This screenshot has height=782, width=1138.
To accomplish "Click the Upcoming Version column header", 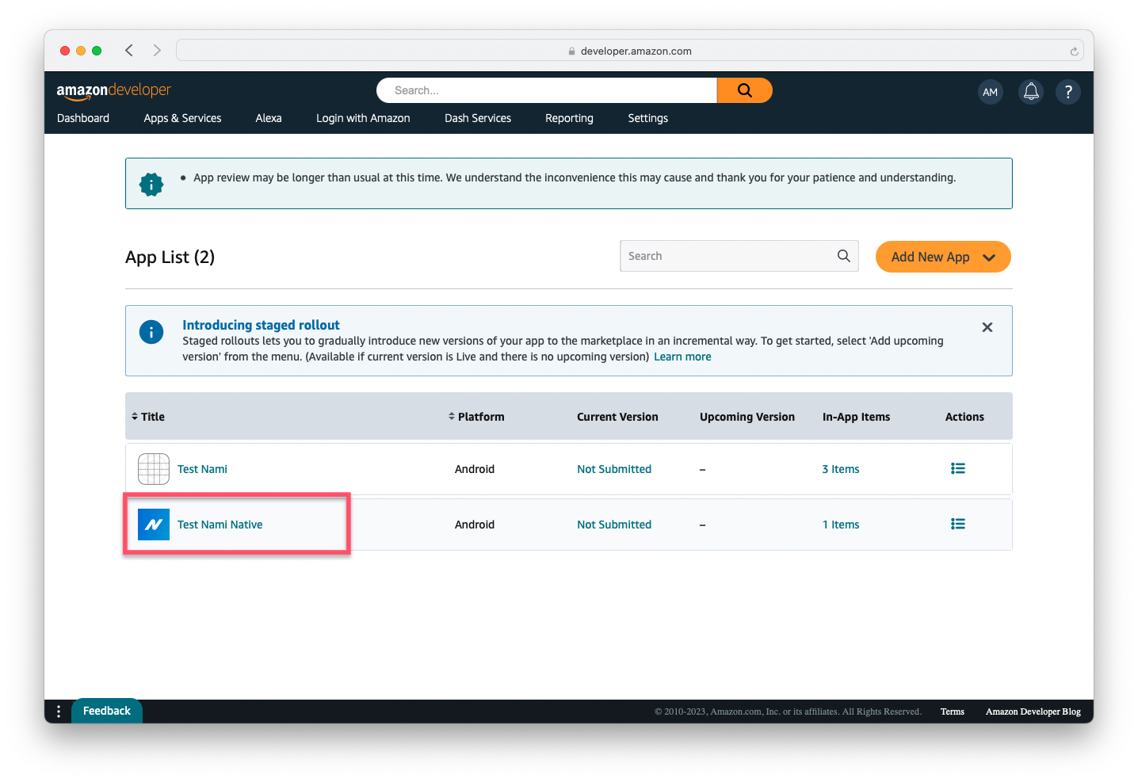I will [x=747, y=417].
